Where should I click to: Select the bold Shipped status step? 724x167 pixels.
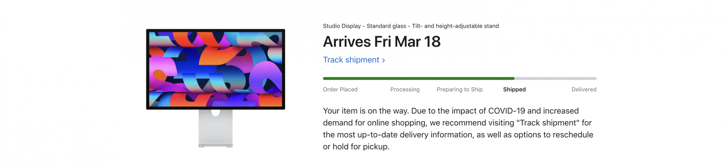(514, 89)
